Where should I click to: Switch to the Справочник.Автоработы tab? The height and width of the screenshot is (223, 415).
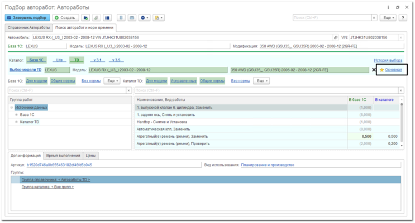[x=28, y=27]
